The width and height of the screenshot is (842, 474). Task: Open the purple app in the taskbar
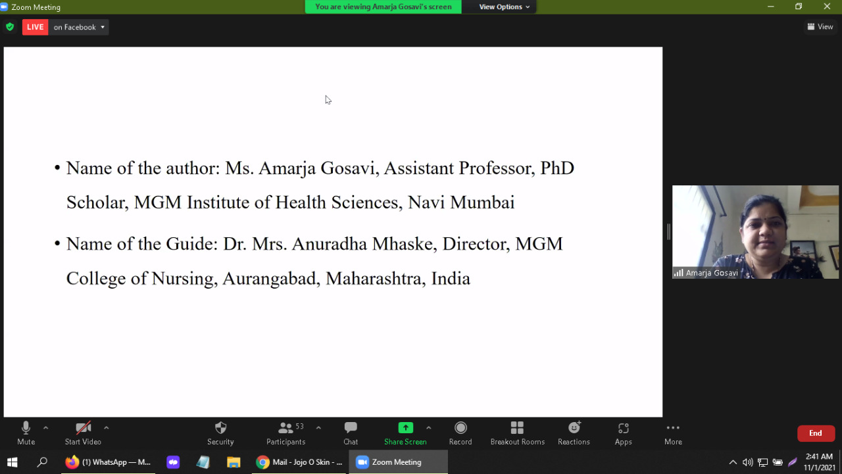[173, 462]
